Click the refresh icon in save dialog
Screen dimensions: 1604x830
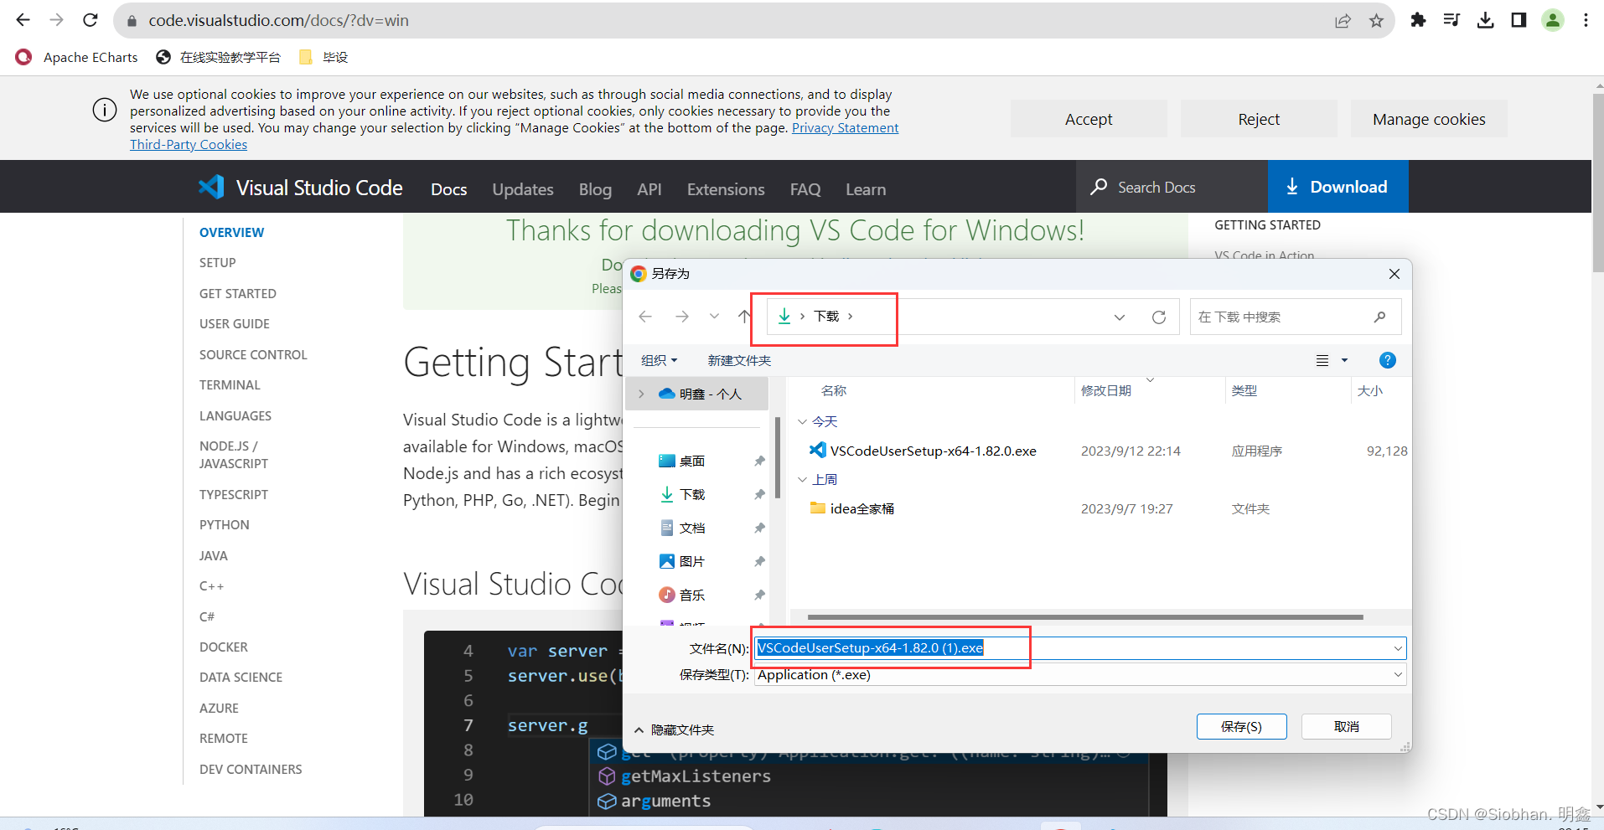click(1159, 317)
